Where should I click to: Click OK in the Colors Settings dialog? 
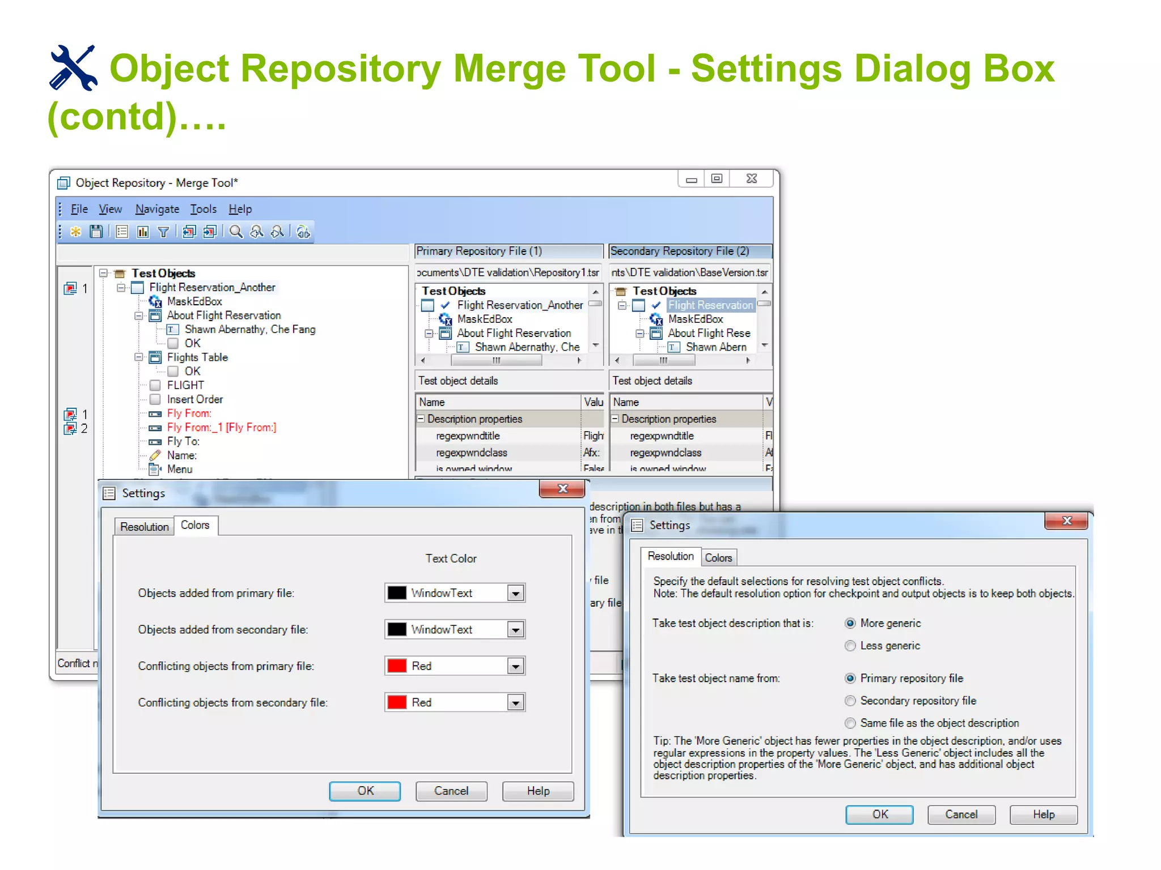(x=365, y=791)
